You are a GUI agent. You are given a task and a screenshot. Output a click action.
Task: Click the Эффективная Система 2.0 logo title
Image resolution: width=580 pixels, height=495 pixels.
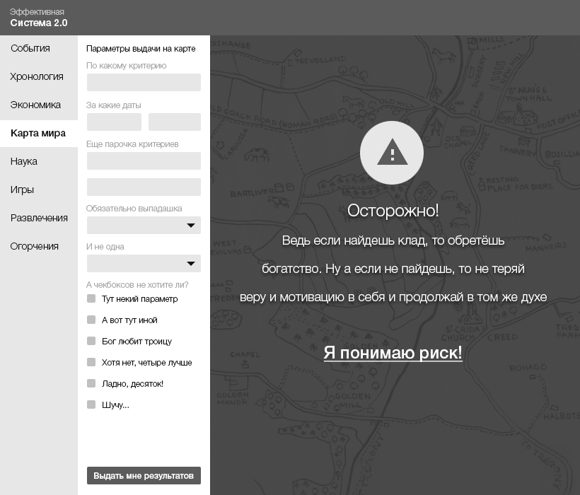(38, 18)
